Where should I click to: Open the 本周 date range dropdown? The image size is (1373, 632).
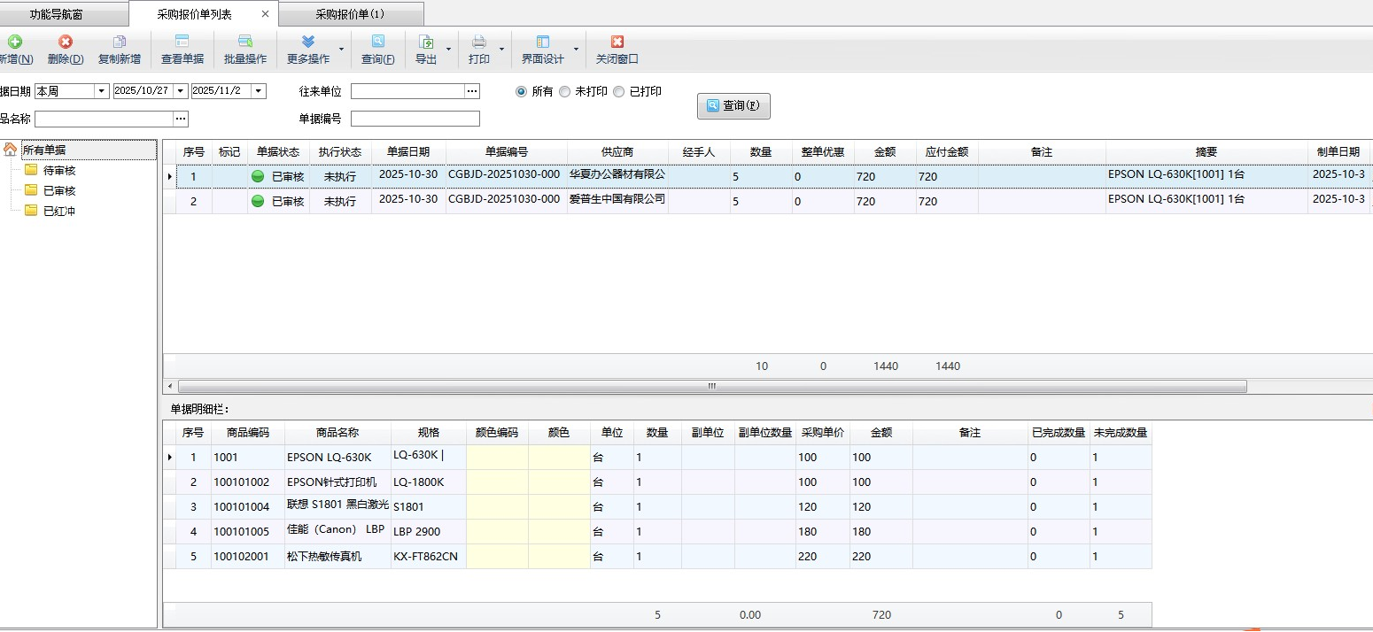[x=101, y=91]
